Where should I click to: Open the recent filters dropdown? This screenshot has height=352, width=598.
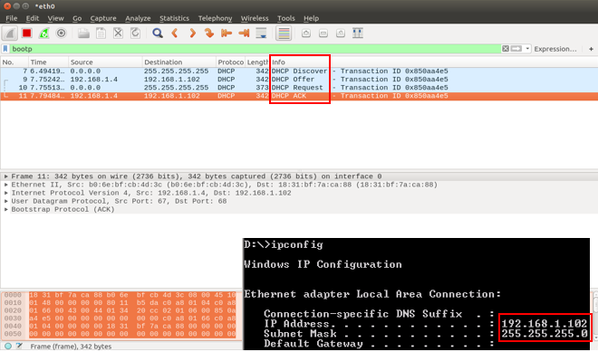527,49
